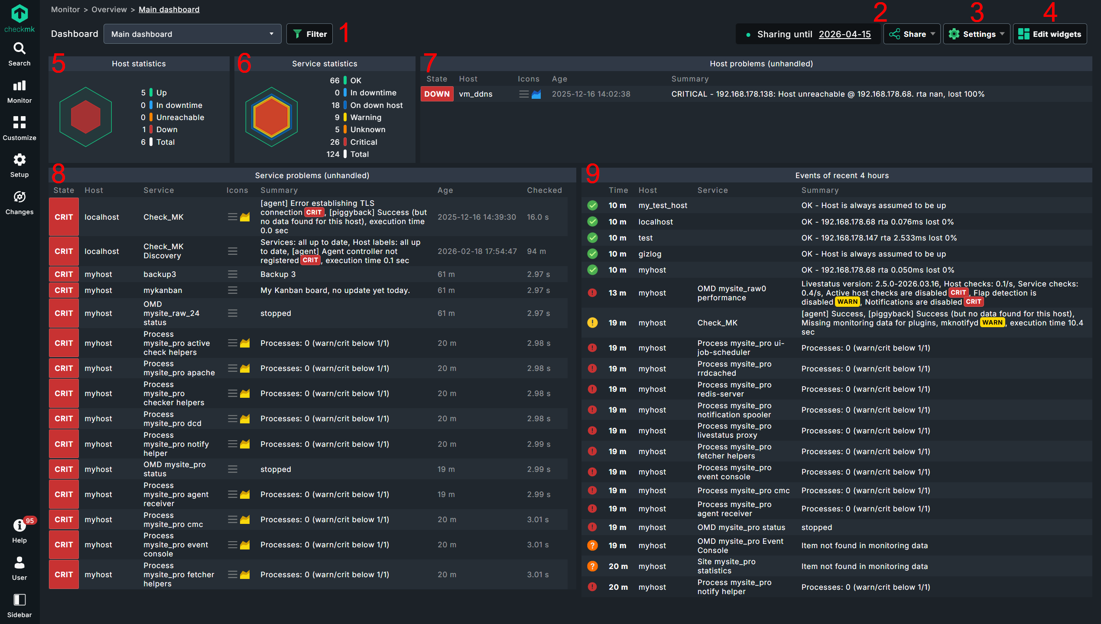Click the Down hosts count row

(x=159, y=130)
